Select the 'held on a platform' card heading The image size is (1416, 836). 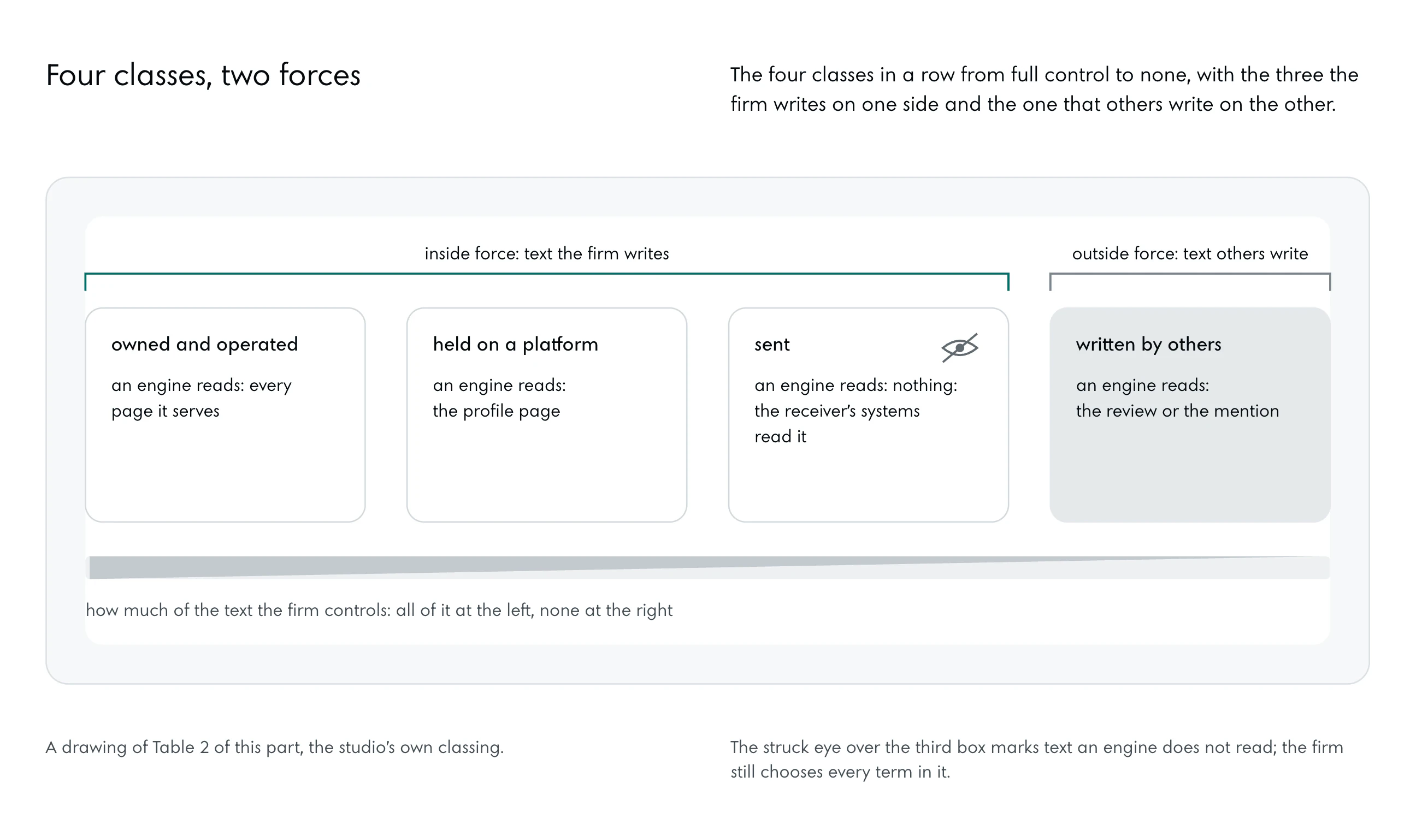pyautogui.click(x=516, y=344)
